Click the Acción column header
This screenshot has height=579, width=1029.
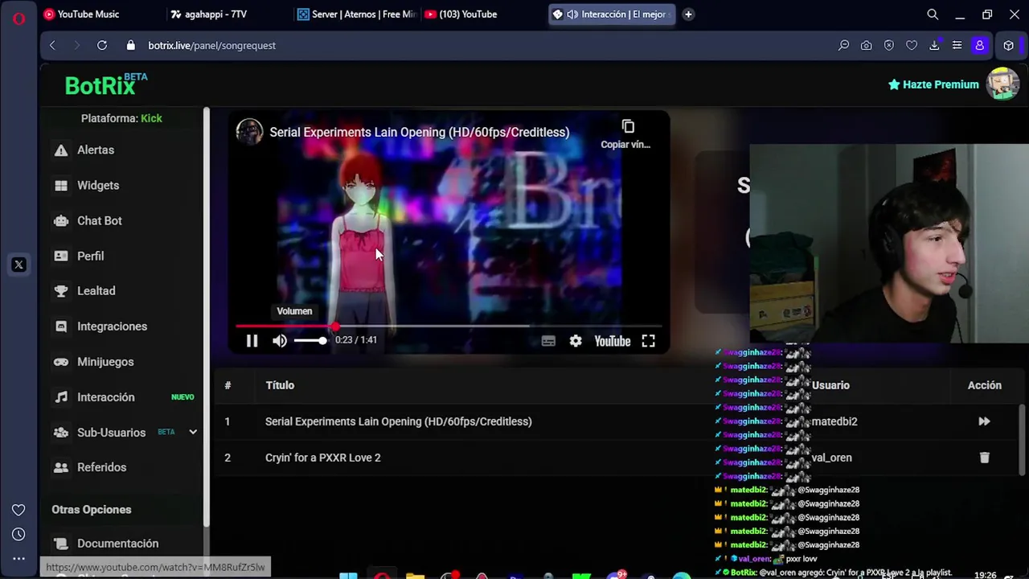[x=984, y=385]
